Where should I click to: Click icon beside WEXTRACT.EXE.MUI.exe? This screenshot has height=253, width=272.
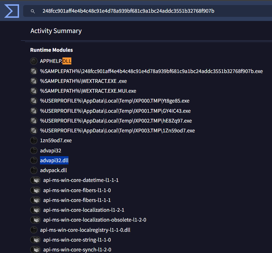(x=34, y=91)
